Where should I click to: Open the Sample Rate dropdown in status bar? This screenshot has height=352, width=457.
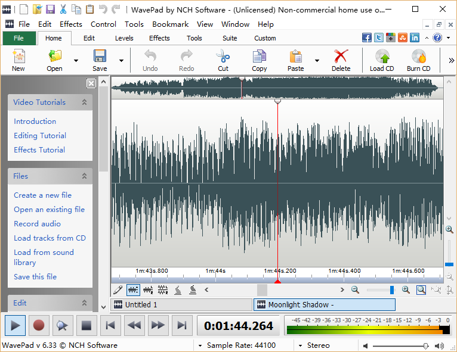coord(199,345)
